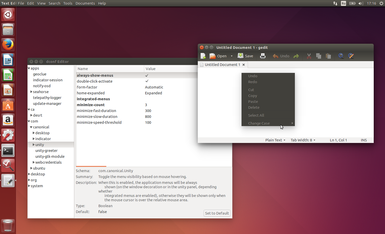Toggle INS mode in gedit status bar
This screenshot has width=385, height=234.
364,140
